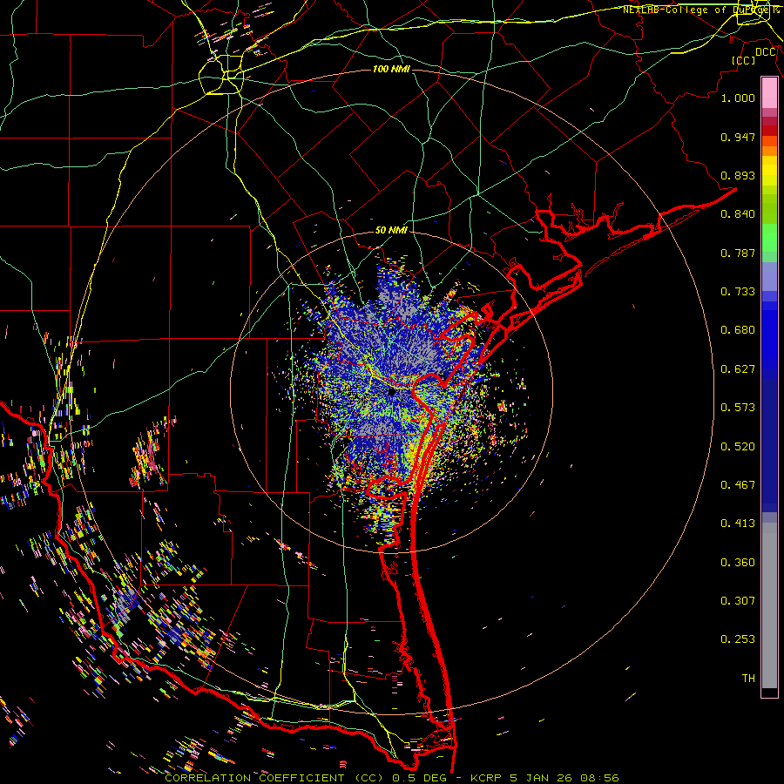The width and height of the screenshot is (784, 784).
Task: Click the 0.253 color scale value
Action: pos(738,639)
